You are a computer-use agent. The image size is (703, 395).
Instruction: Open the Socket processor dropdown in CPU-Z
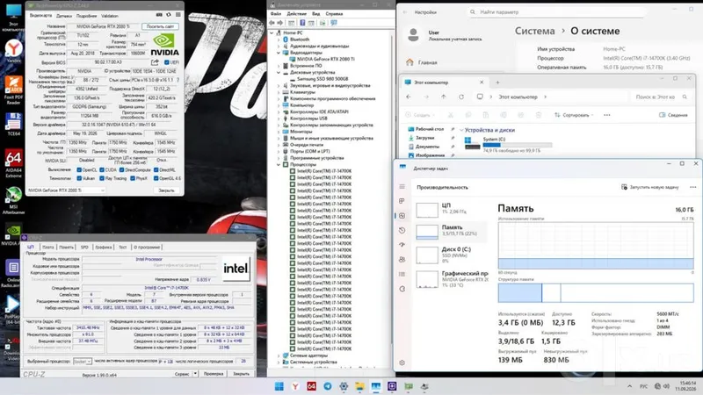83,362
